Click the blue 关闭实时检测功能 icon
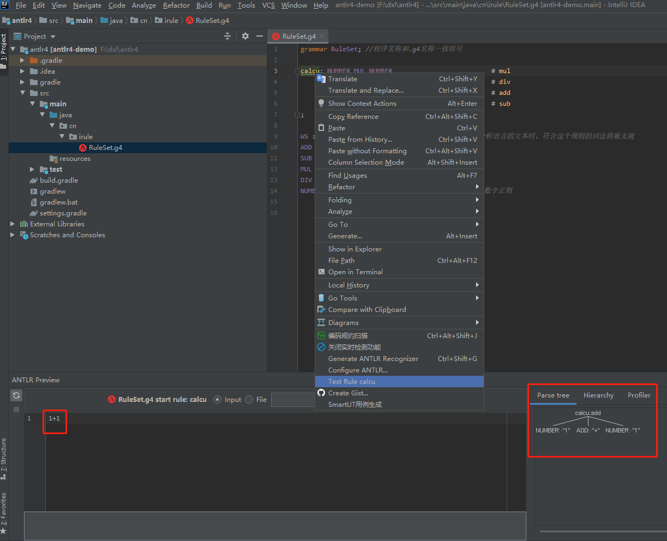 (321, 347)
